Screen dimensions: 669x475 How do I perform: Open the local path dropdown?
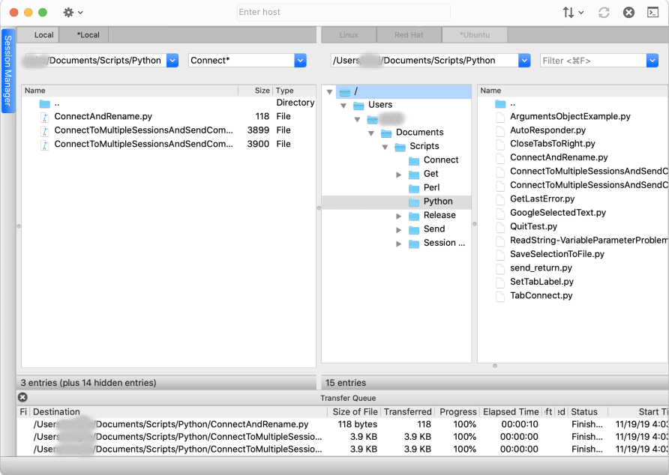pos(172,61)
